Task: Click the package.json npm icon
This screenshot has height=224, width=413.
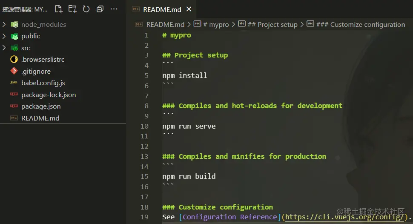Action: pos(14,106)
